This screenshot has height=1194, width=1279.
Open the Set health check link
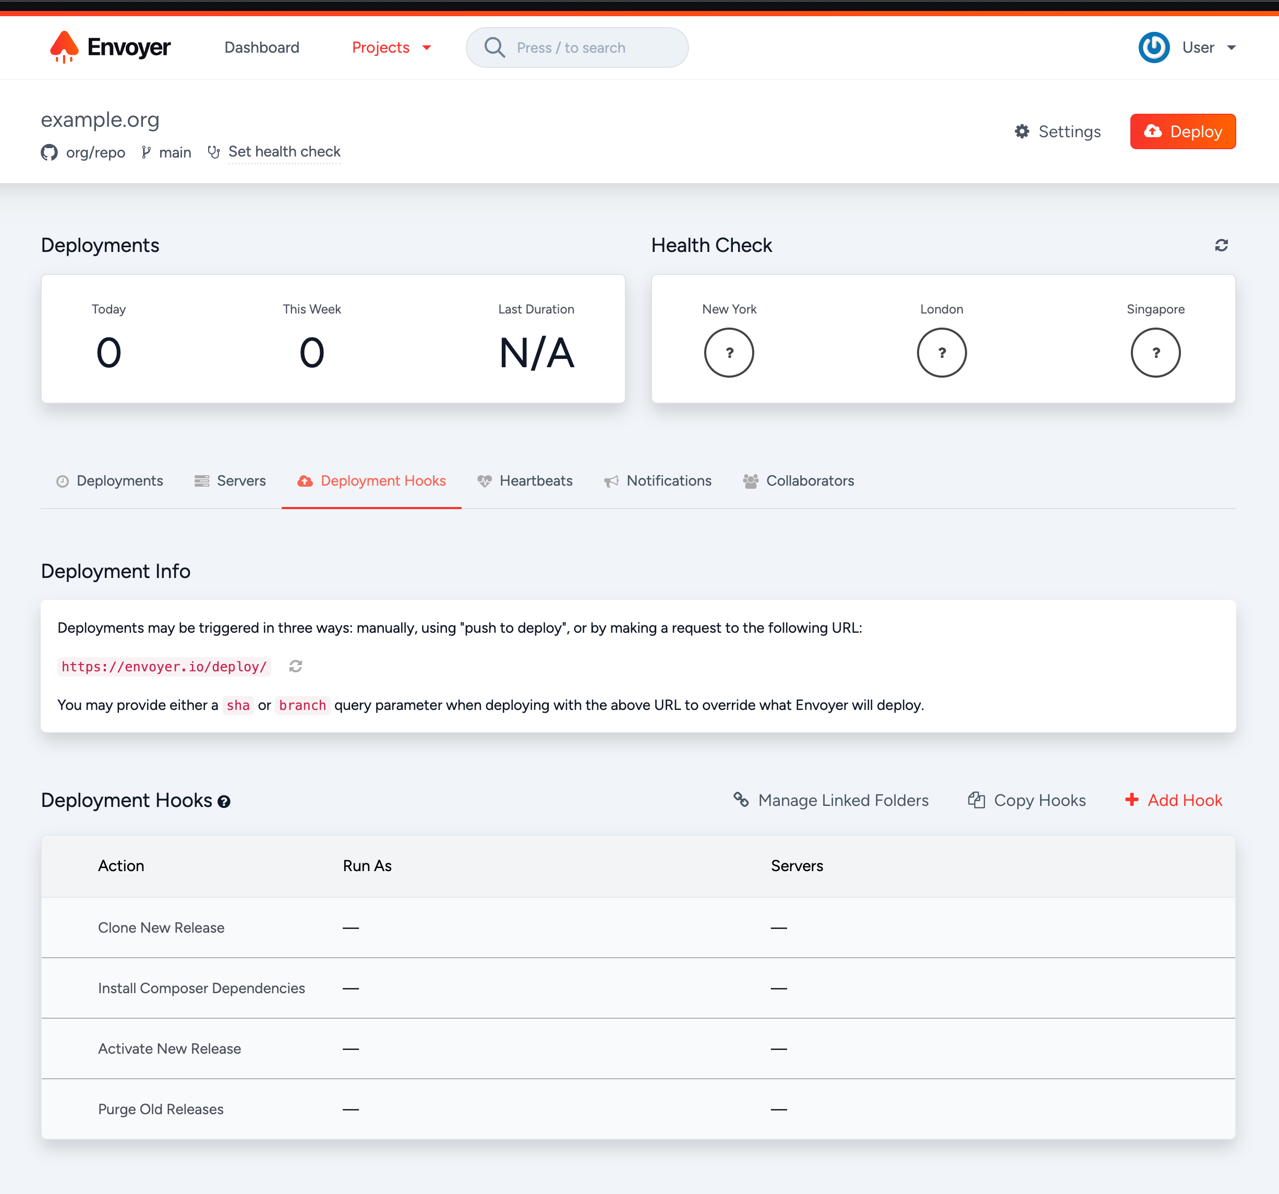(x=284, y=152)
